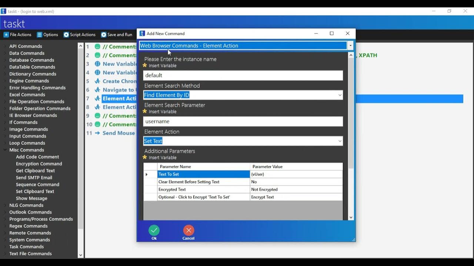Select Get Clipboard Text command

(35, 171)
